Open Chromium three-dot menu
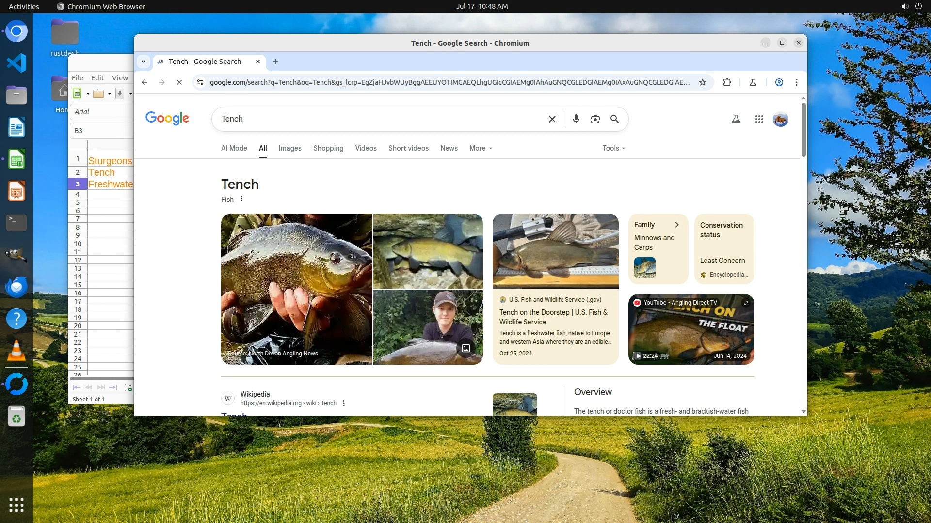Screen dimensions: 931x523 tap(796, 82)
